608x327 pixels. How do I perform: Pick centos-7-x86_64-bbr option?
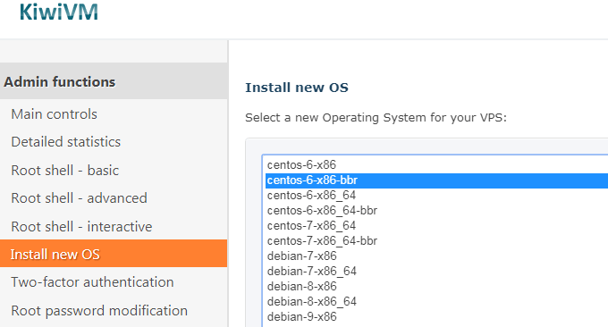436,241
